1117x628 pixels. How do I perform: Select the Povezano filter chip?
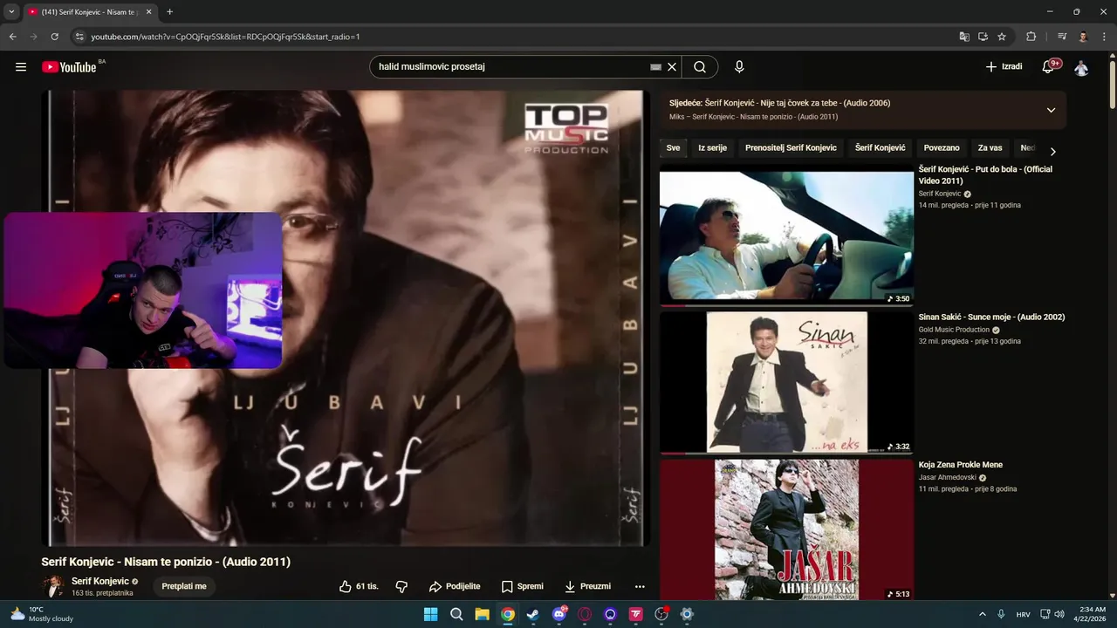[x=942, y=148]
